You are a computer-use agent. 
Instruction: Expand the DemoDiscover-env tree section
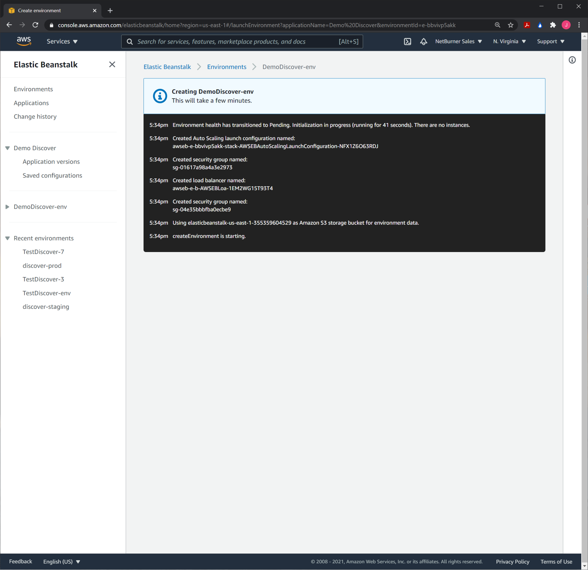(x=7, y=207)
